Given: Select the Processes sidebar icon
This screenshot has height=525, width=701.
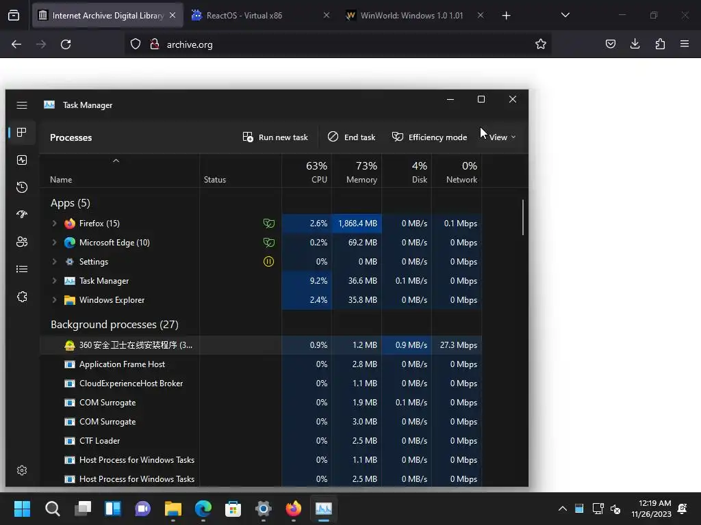Looking at the screenshot, I should click(x=22, y=132).
